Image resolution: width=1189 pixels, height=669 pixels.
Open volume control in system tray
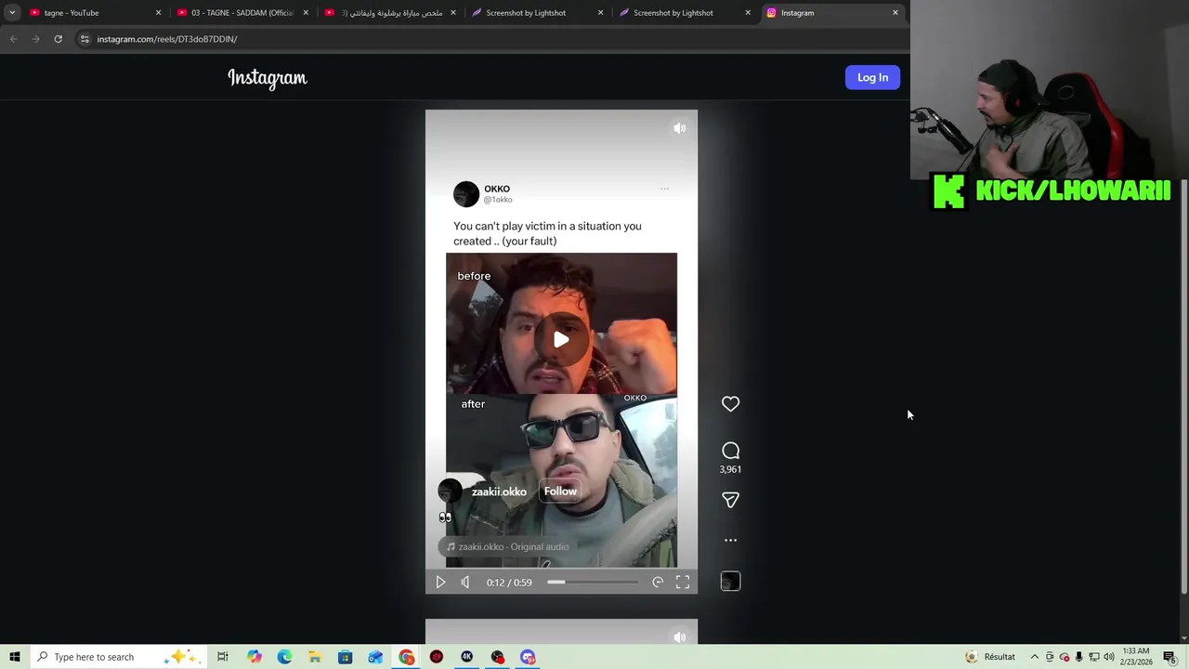pyautogui.click(x=1109, y=657)
